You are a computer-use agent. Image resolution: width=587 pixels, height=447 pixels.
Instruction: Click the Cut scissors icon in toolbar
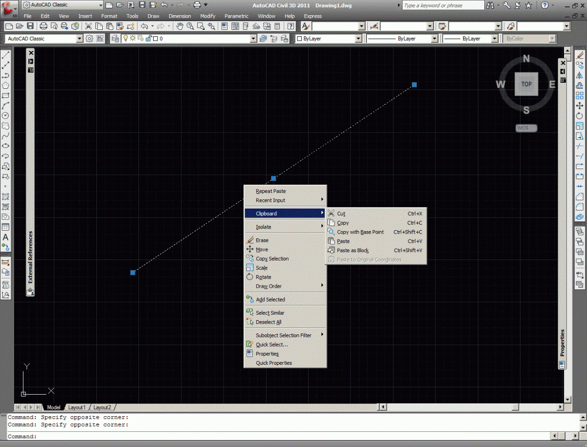89,26
